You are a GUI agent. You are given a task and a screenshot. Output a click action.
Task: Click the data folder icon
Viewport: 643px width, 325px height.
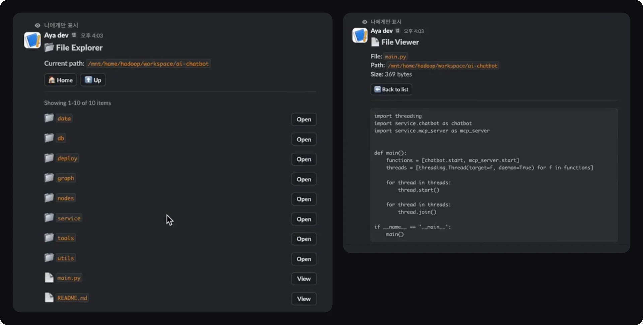coord(49,118)
